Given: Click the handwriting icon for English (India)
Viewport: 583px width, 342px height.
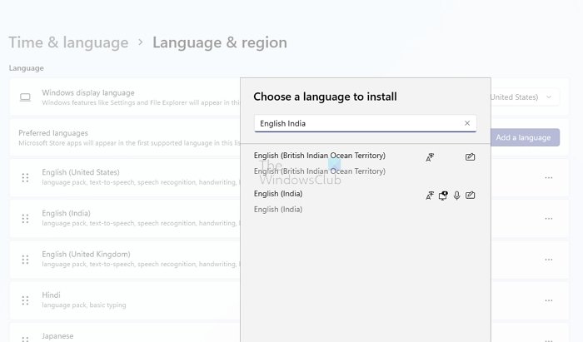Looking at the screenshot, I should point(471,196).
